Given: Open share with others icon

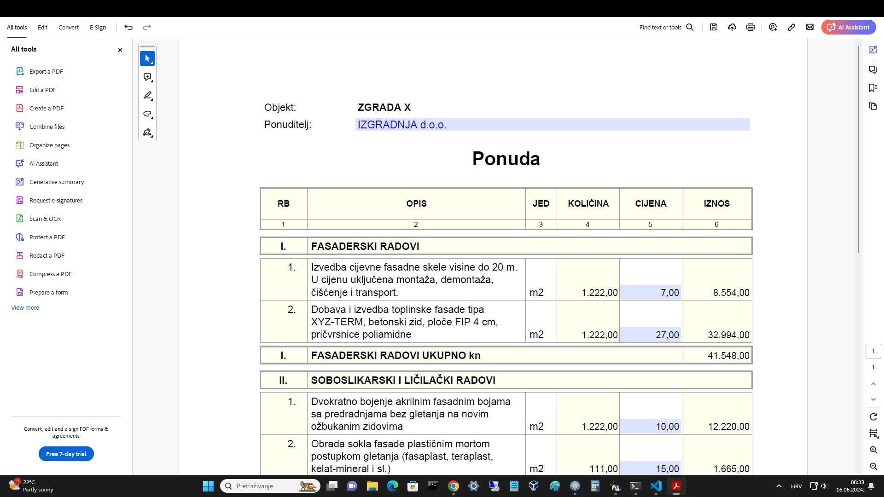Looking at the screenshot, I should tap(773, 27).
